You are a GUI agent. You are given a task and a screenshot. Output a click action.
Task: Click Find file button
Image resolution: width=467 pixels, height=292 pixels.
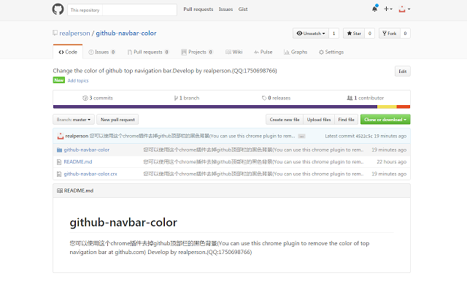tap(346, 120)
